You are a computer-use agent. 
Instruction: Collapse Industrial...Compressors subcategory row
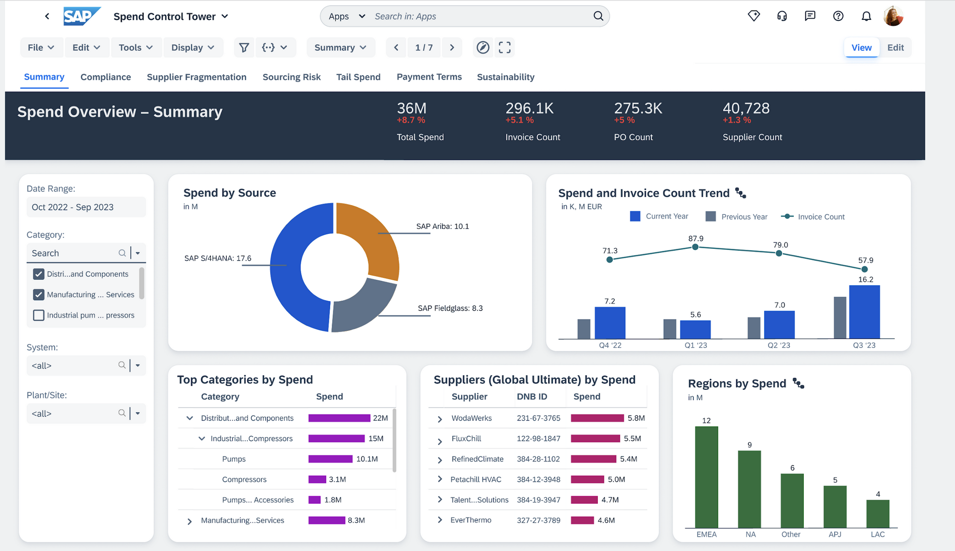click(x=201, y=439)
